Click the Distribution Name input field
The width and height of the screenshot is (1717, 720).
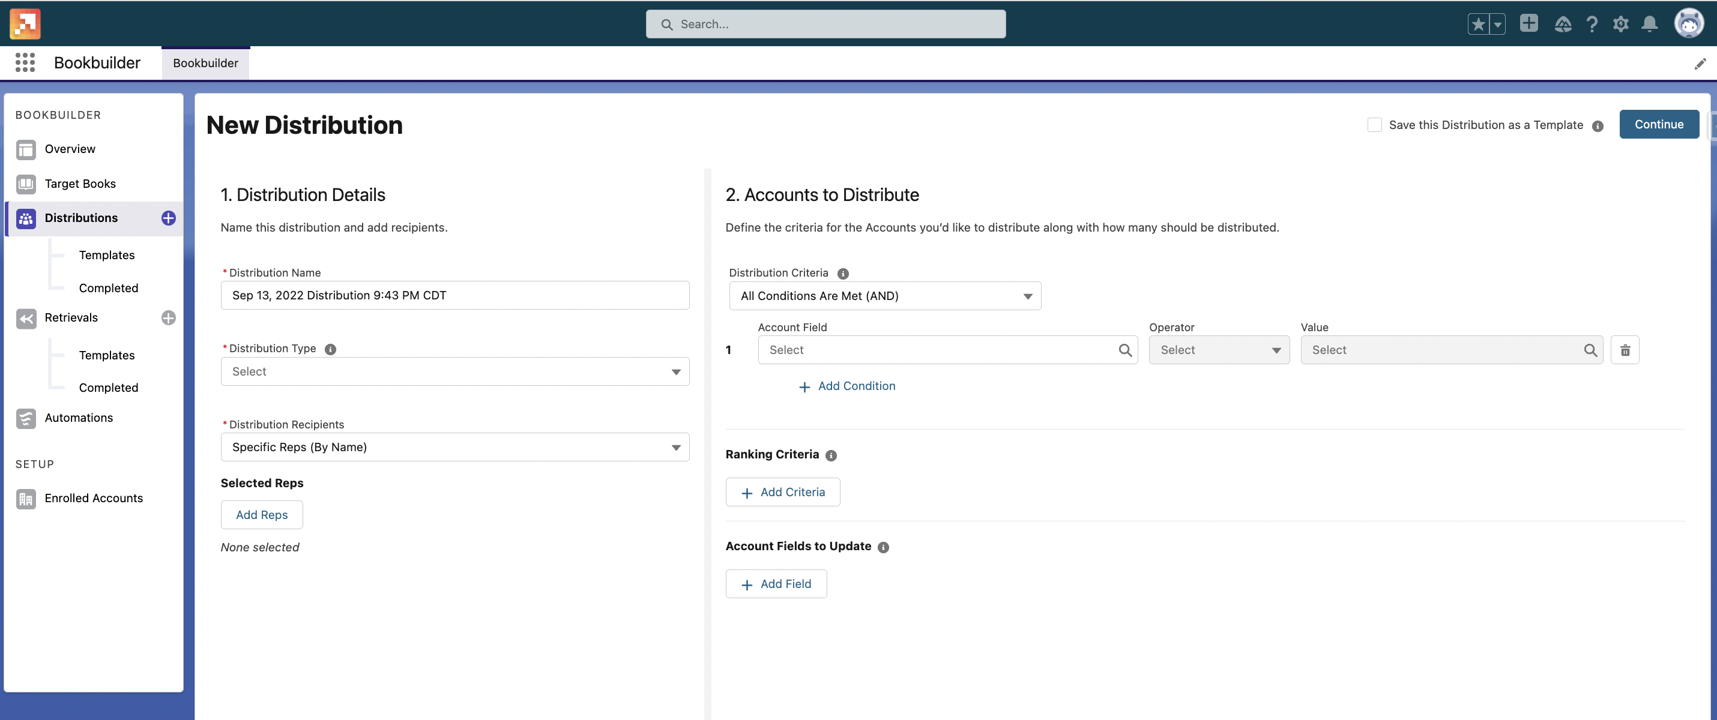click(x=454, y=296)
